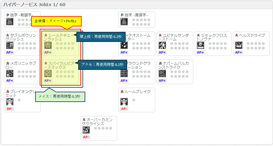The height and width of the screenshot is (146, 273).
Task: Click the 独学 -魔導学- skill icon
Action: tap(124, 22)
